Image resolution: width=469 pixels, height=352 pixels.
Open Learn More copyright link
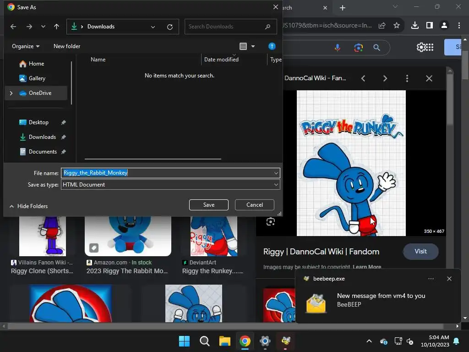pyautogui.click(x=367, y=267)
